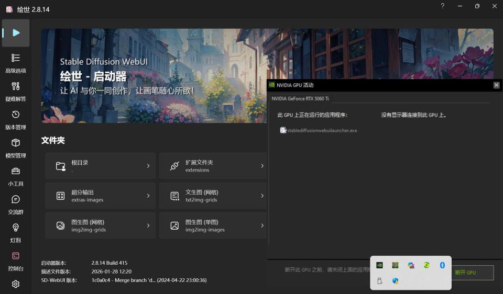Viewport: 503px width, 294px height.
Task: Click the 1c0a0c4 Merge branch version text
Action: pyautogui.click(x=149, y=280)
